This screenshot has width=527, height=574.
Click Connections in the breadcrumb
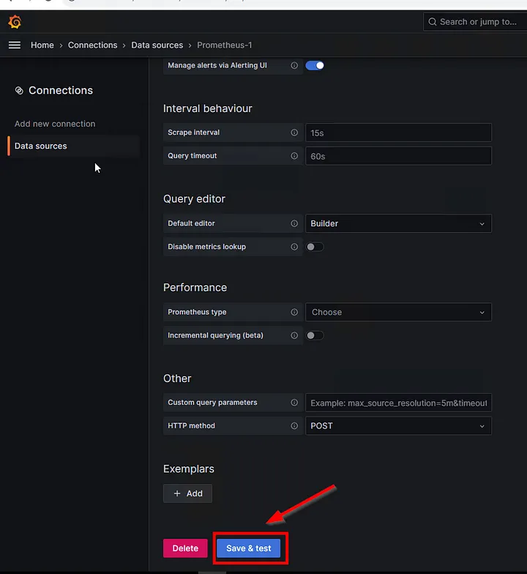point(92,45)
